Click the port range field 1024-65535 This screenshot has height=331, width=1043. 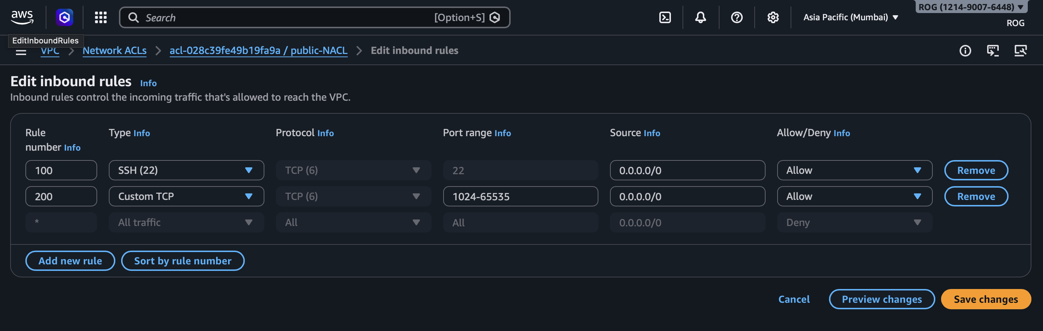[x=520, y=196]
